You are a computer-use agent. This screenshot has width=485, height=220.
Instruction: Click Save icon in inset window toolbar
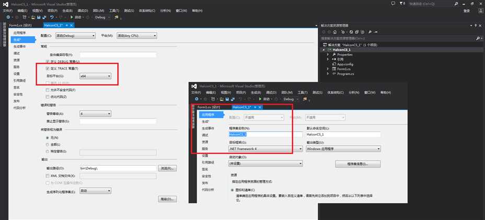227,99
